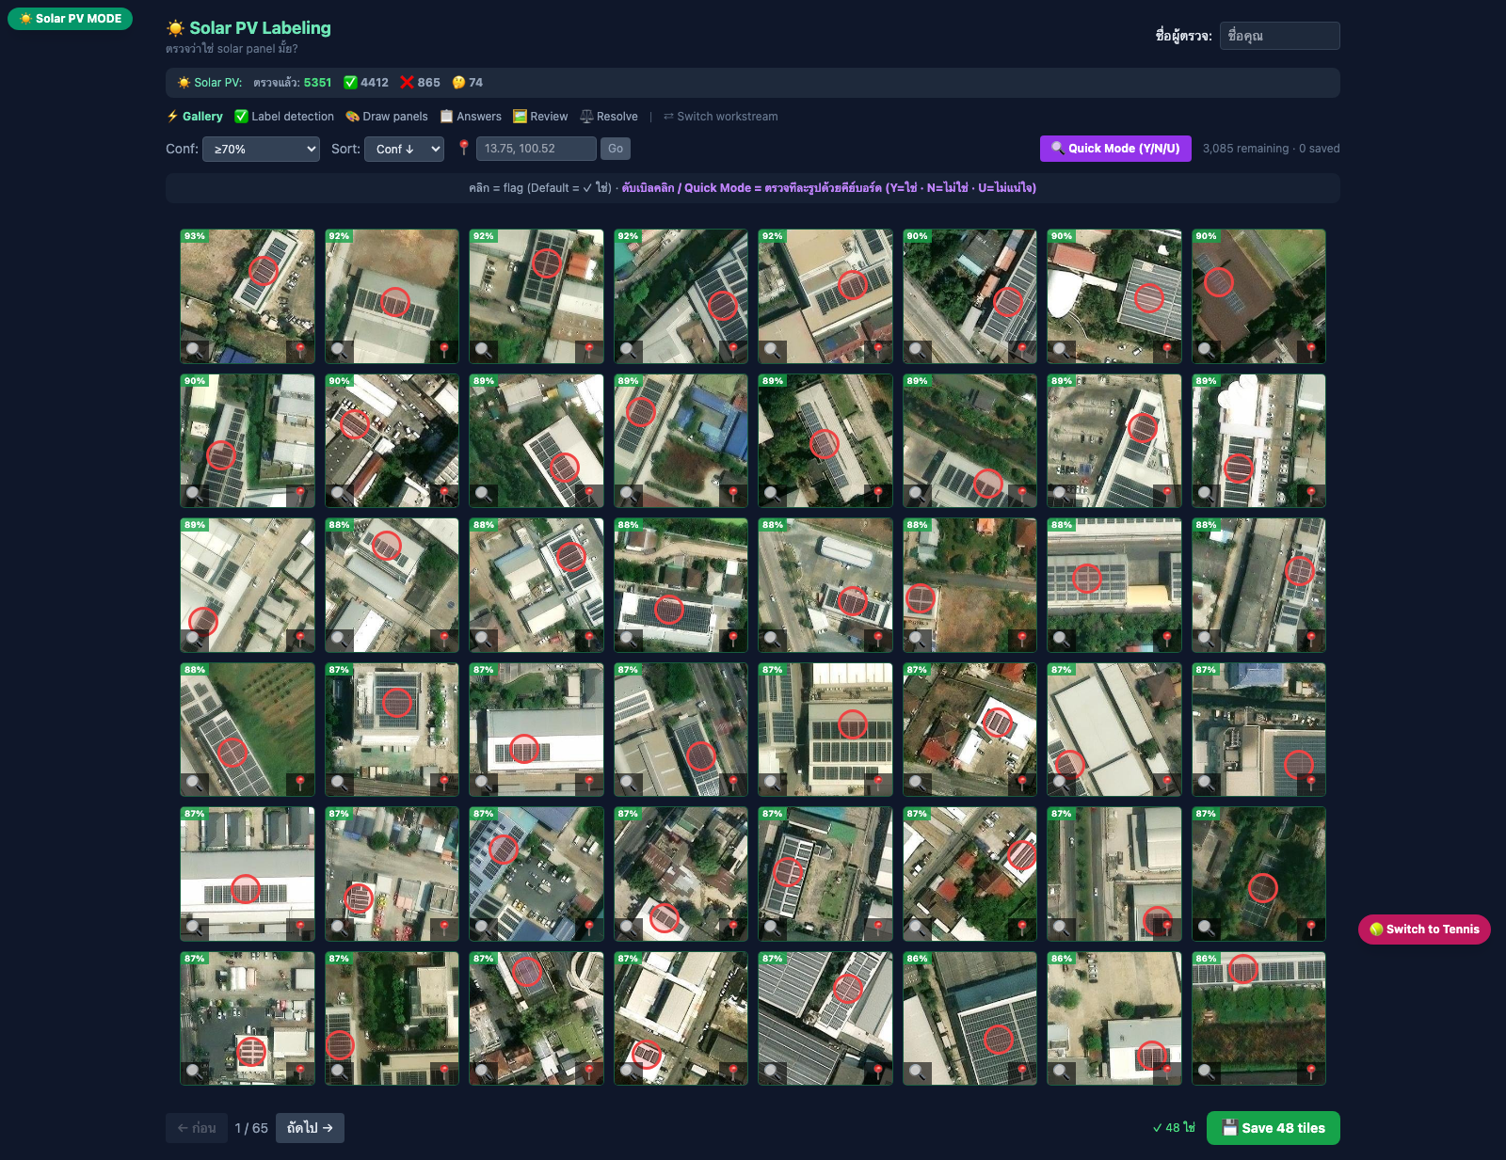Click the pin icon on the 93% tile

pos(300,351)
